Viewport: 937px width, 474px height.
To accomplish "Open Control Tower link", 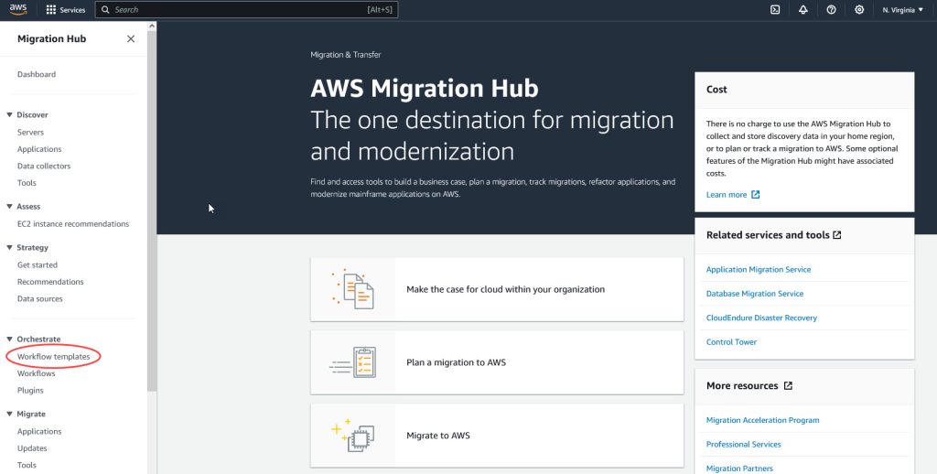I will [x=731, y=342].
